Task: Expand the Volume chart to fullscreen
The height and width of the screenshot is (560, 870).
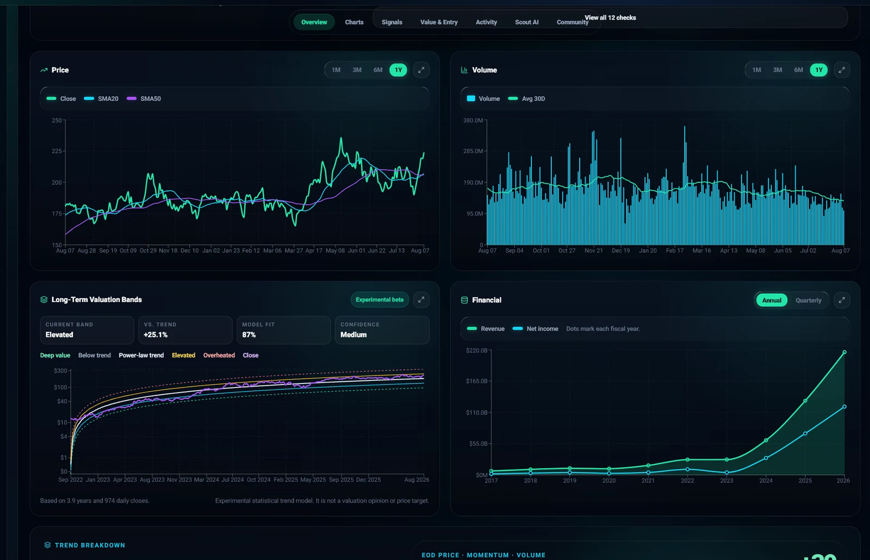Action: point(842,70)
